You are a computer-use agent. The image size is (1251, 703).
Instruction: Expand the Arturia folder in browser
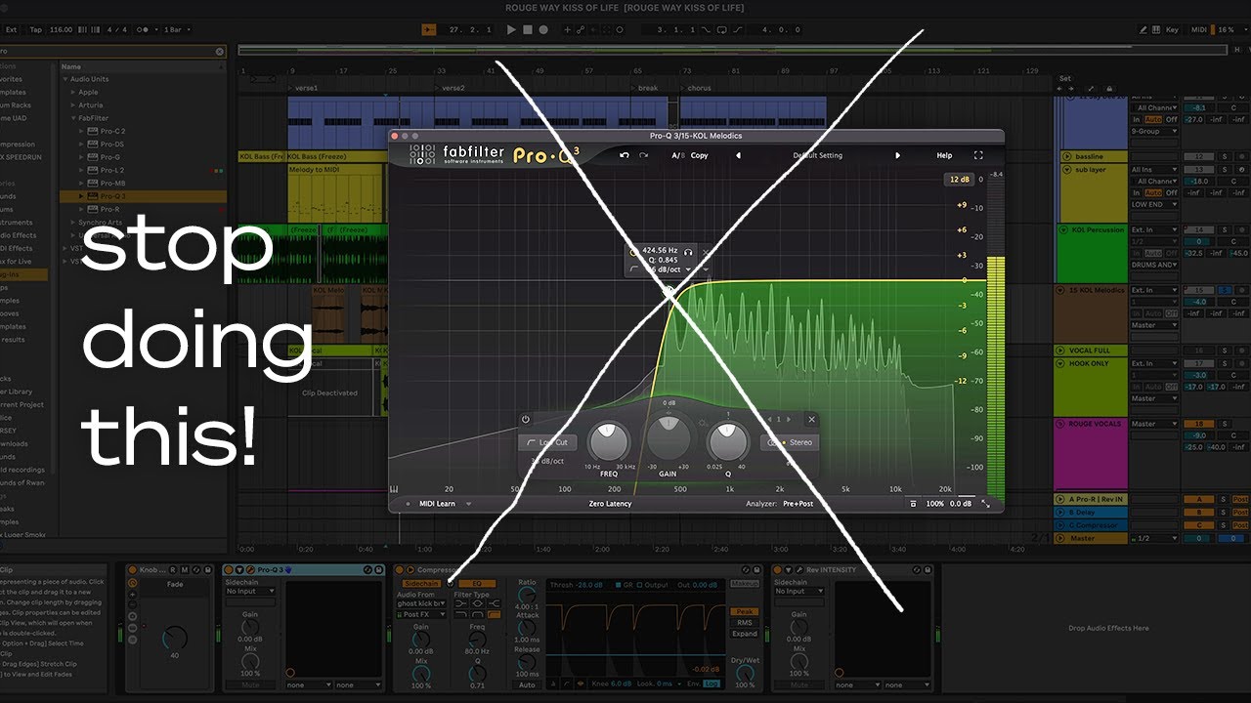tap(72, 104)
